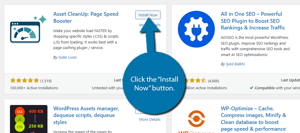Open the All in One SEO plugin title
The width and height of the screenshot is (300, 133).
[253, 21]
